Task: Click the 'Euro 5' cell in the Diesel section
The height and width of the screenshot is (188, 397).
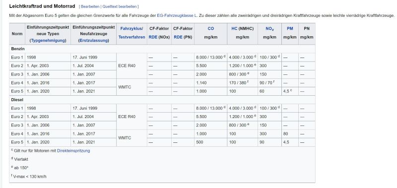Action: [17, 142]
